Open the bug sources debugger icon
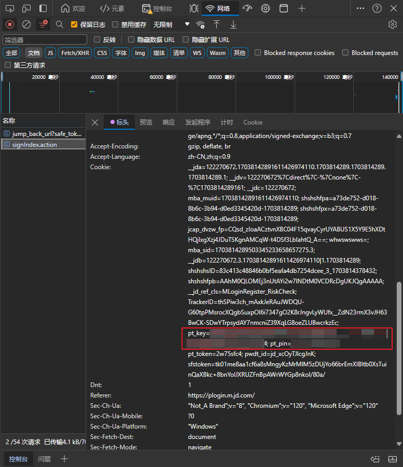Screen dimensions: 403x467 [x=194, y=8]
